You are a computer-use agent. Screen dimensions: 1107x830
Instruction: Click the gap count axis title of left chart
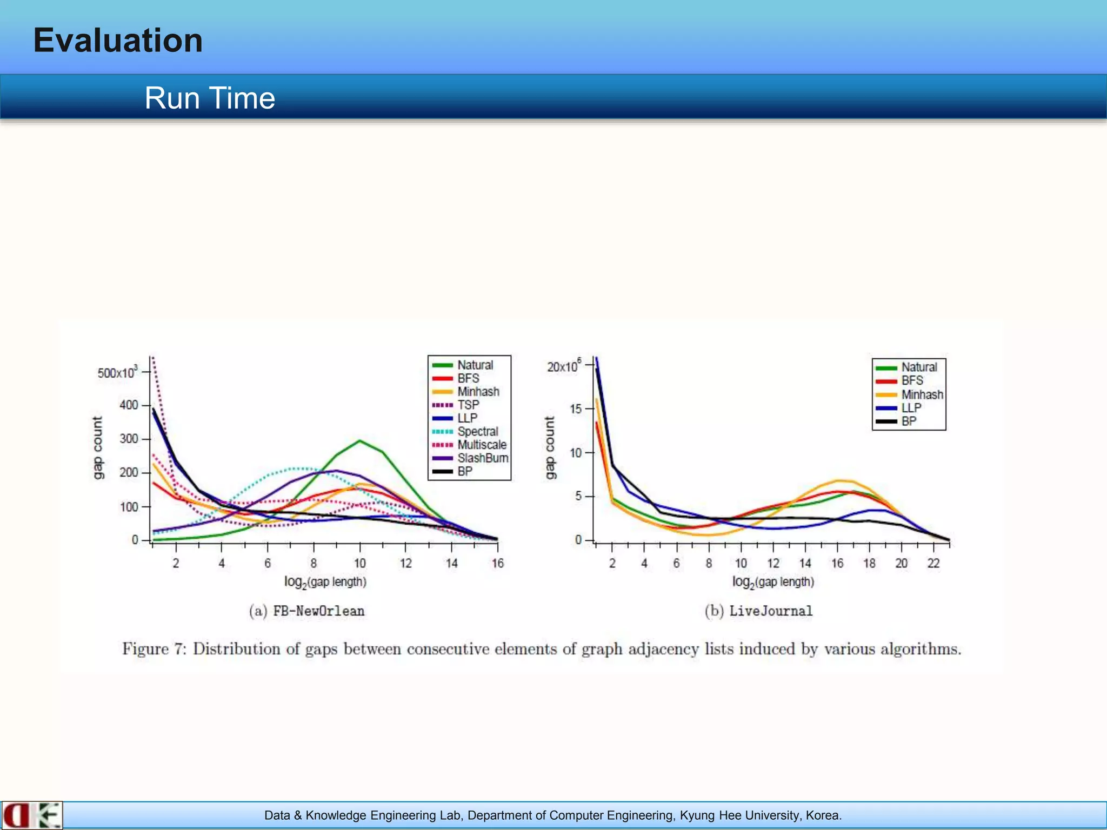tap(97, 447)
